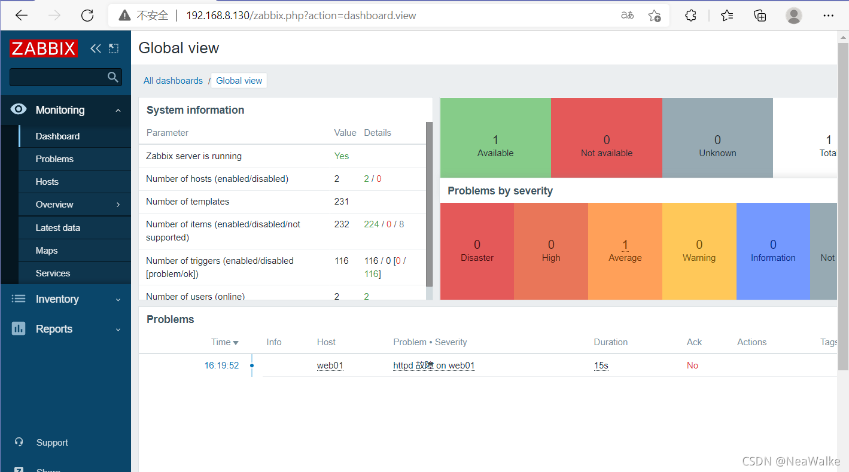The width and height of the screenshot is (849, 472).
Task: Sort problems by Time column arrow
Action: [236, 343]
